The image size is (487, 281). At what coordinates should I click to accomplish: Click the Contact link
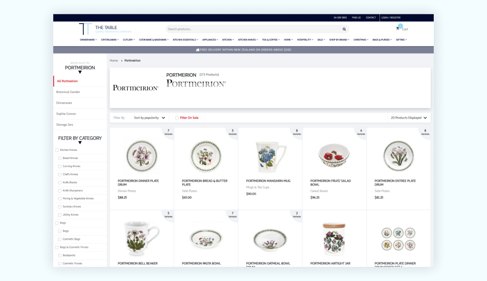click(x=370, y=18)
